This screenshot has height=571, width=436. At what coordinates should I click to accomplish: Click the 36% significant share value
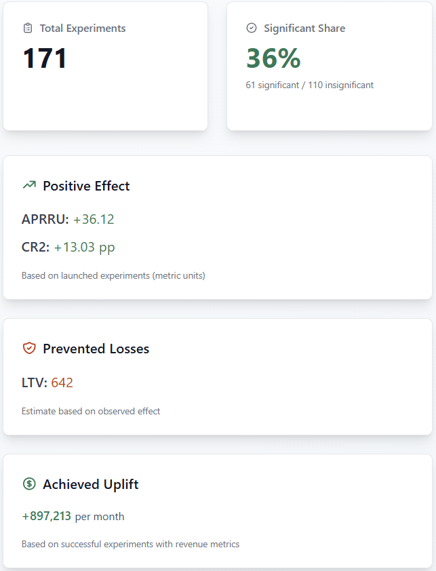[x=273, y=58]
